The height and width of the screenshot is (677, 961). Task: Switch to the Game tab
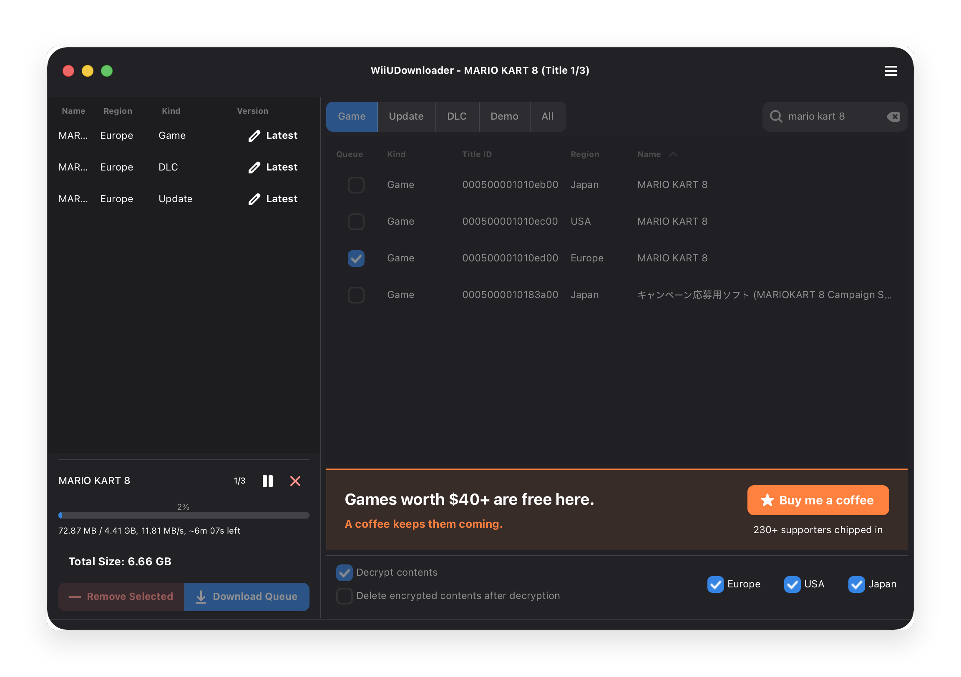coord(352,116)
